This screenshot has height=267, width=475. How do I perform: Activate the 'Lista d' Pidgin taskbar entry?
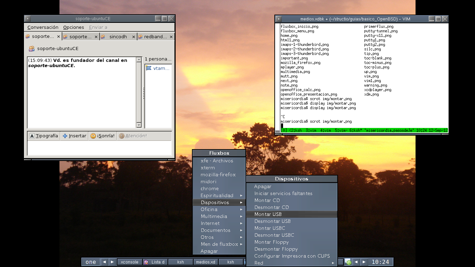[155, 262]
